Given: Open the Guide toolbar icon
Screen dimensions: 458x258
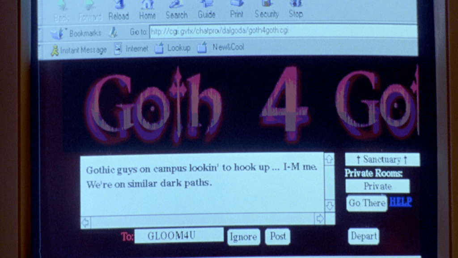Looking at the screenshot, I should pyautogui.click(x=206, y=10).
